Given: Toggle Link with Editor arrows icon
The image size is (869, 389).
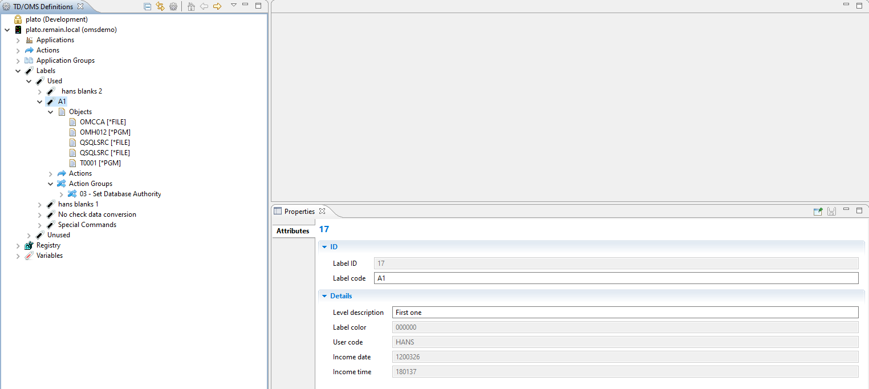Looking at the screenshot, I should tap(160, 6).
